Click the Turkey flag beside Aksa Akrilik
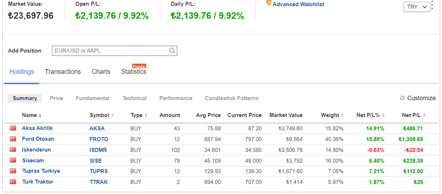Viewport: 442px width, 194px height. 13,128
